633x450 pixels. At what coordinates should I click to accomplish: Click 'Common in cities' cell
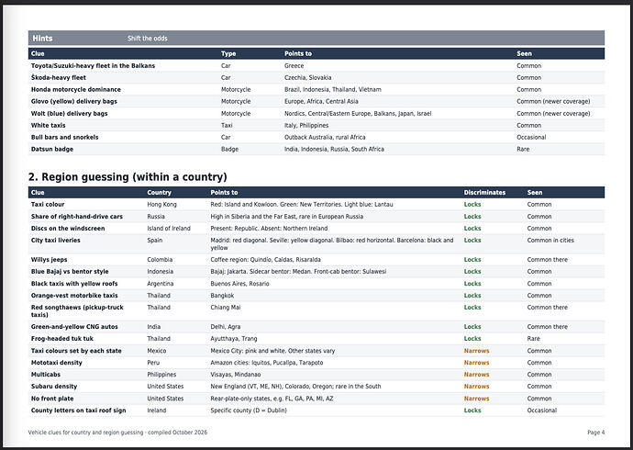(550, 241)
